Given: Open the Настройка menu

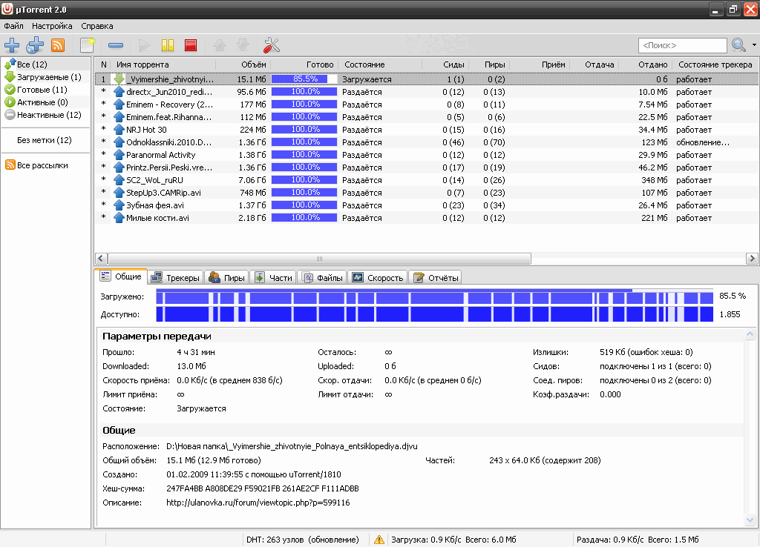Looking at the screenshot, I should click(x=52, y=25).
